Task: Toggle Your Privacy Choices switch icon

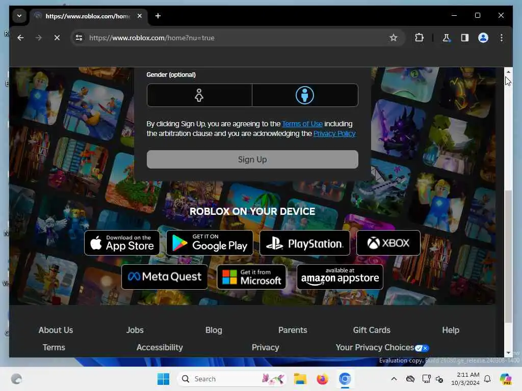Action: 422,348
